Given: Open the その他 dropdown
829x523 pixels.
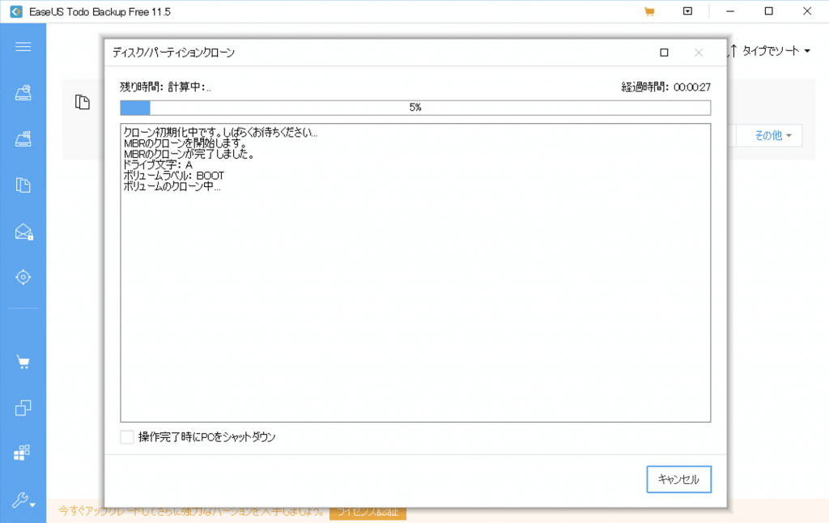Looking at the screenshot, I should (772, 136).
